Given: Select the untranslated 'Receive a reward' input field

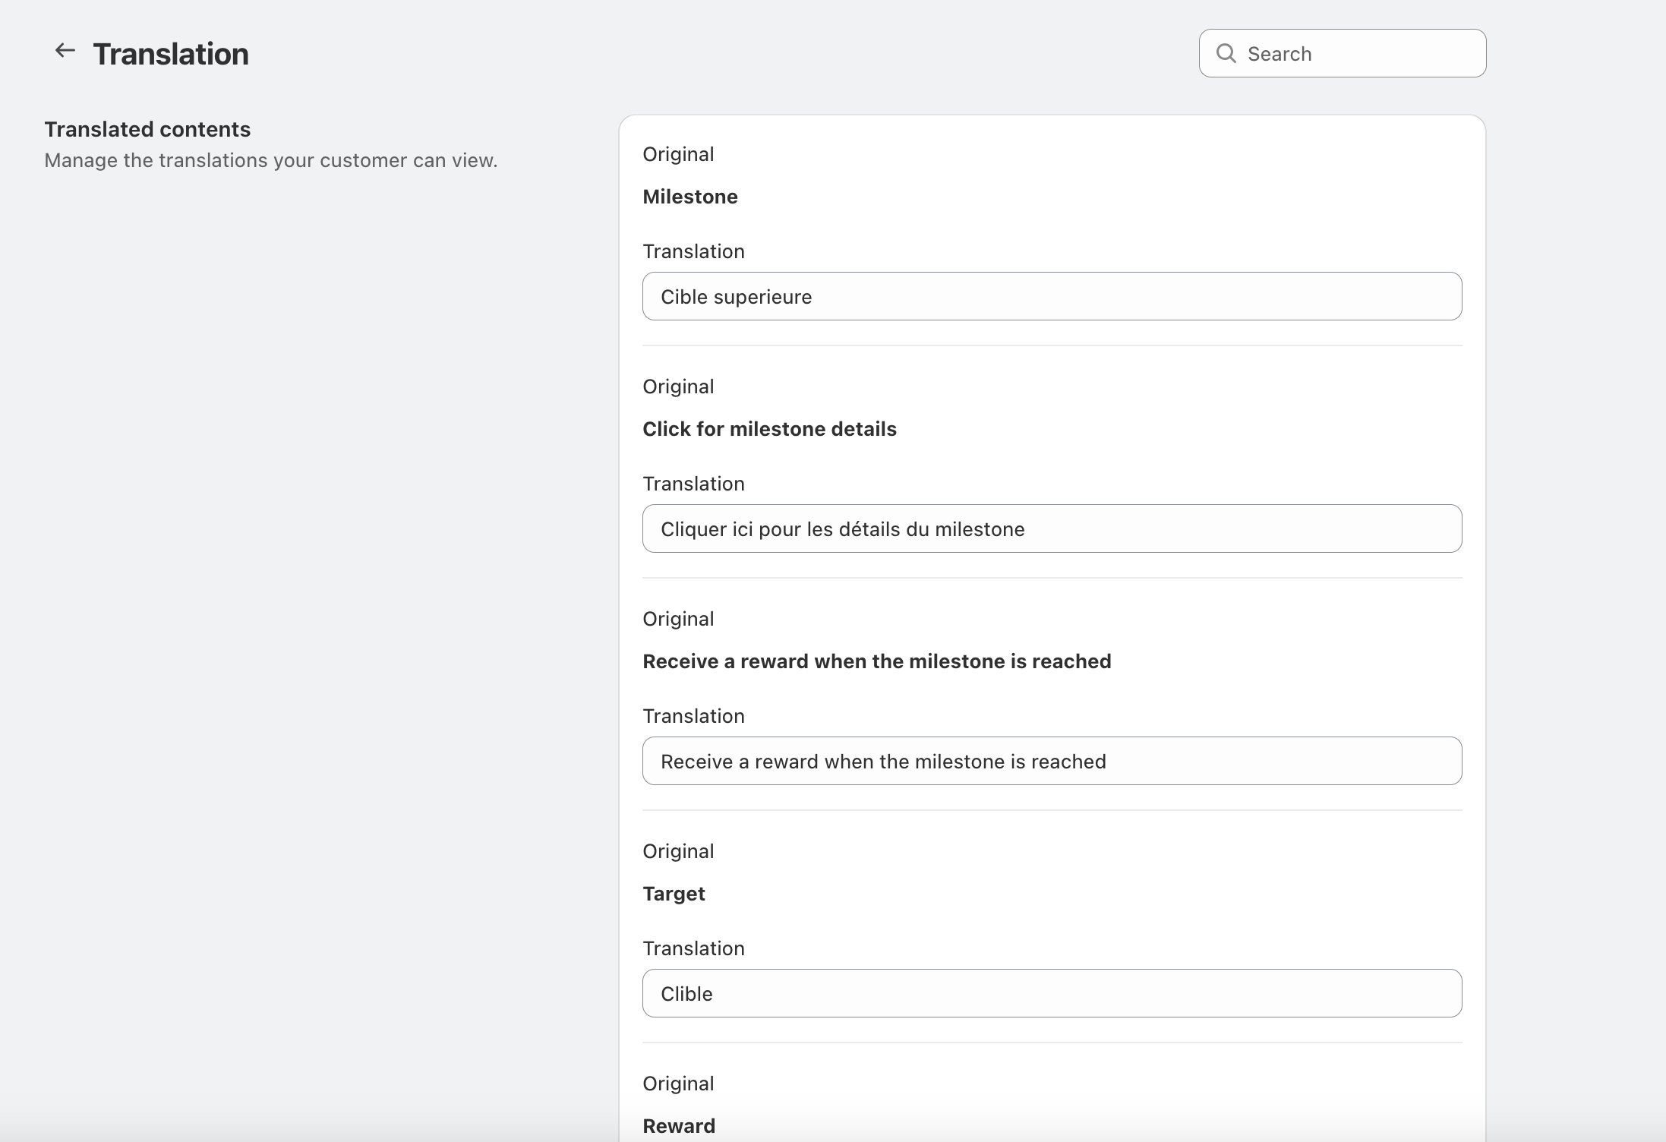Looking at the screenshot, I should click(x=1051, y=761).
